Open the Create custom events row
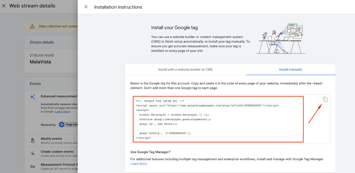This screenshot has height=173, width=355. click(x=57, y=152)
